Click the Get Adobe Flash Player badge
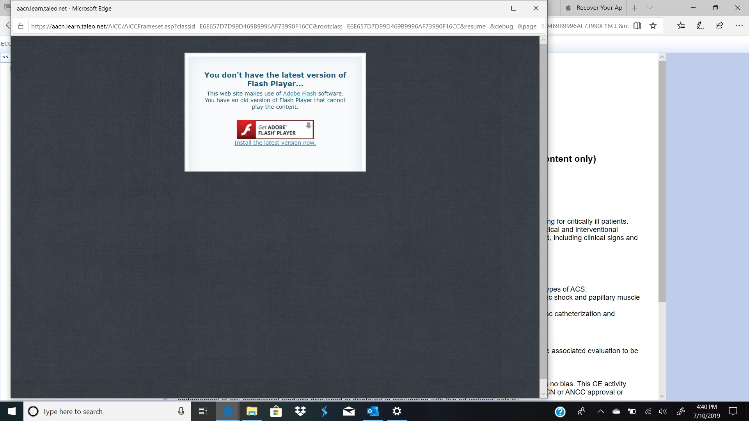749x421 pixels. pyautogui.click(x=275, y=129)
